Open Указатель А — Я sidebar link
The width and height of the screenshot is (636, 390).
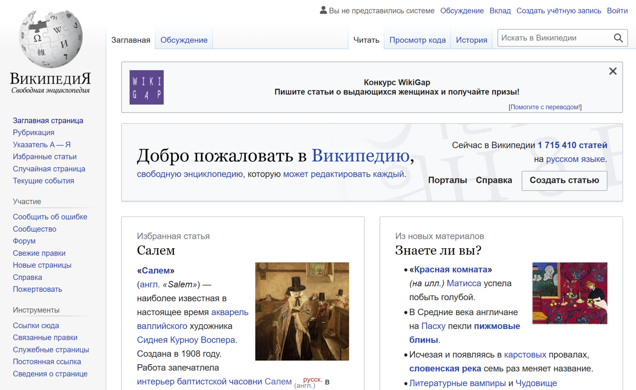coord(42,145)
